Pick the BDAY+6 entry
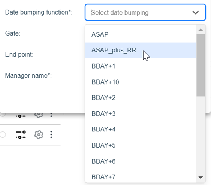 tap(141, 161)
